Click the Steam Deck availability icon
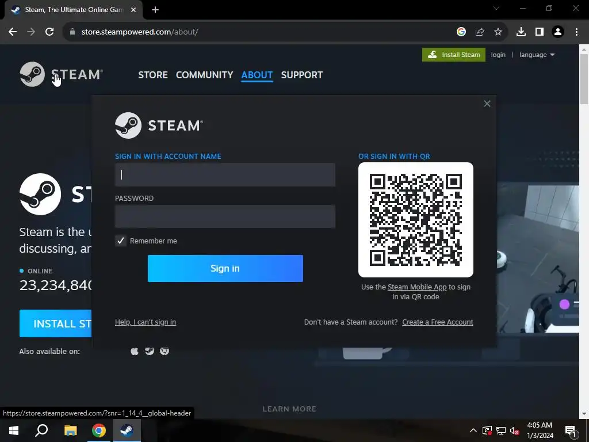This screenshot has height=442, width=589. tap(150, 351)
